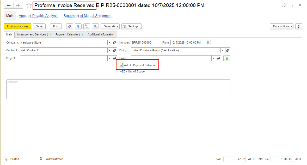
Task: Switch to Inventory and Services tab
Action: click(x=34, y=34)
